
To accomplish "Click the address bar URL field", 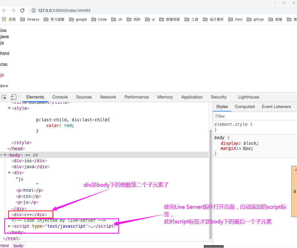I will coord(163,10).
